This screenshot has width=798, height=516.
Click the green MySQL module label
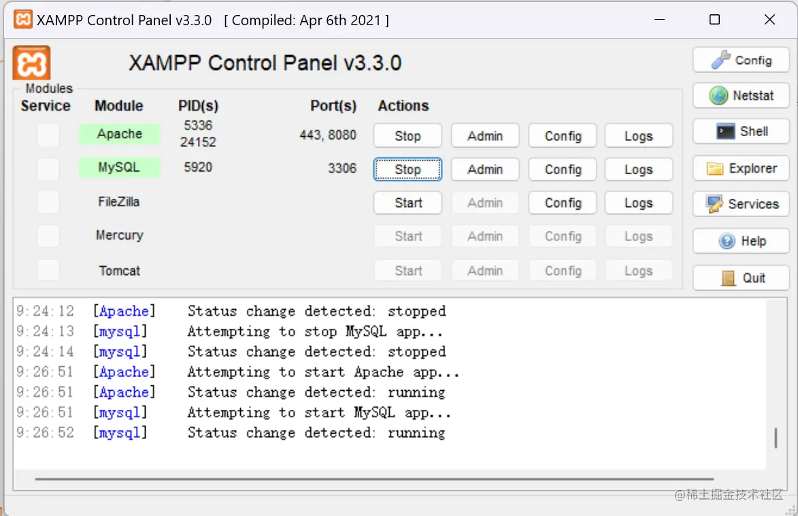pos(120,167)
